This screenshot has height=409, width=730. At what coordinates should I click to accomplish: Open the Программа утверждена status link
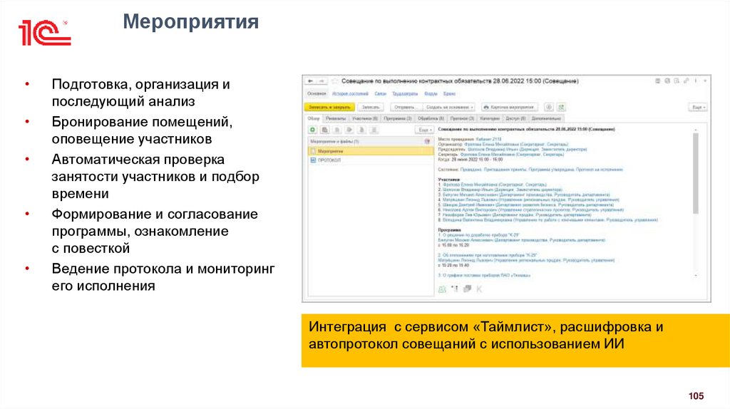pyautogui.click(x=552, y=170)
